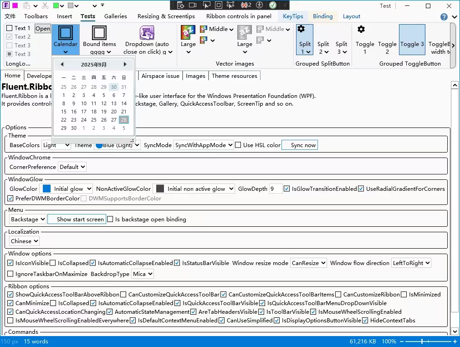Check Is backstage open binding checkbox
Image resolution: width=460 pixels, height=347 pixels.
click(x=110, y=219)
